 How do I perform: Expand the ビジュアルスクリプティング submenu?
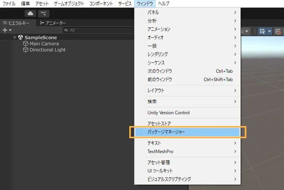187,179
